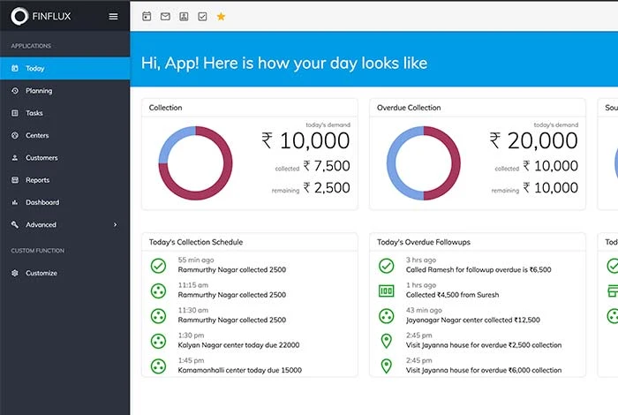This screenshot has height=415, width=618.
Task: Open the Dashboard menu item
Action: click(65, 202)
